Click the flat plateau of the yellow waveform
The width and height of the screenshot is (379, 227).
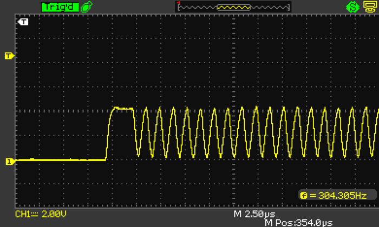click(x=123, y=109)
